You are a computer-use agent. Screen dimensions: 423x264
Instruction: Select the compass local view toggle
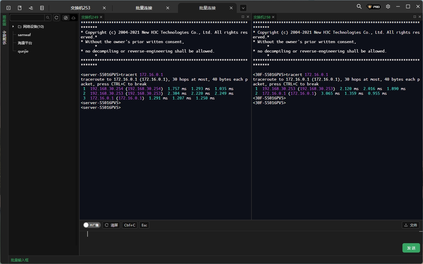[66, 18]
